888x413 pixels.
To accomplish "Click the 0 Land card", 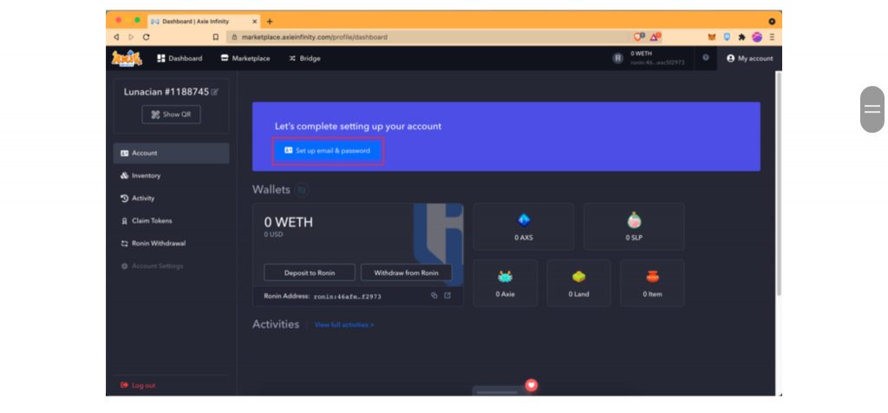I will [x=578, y=283].
